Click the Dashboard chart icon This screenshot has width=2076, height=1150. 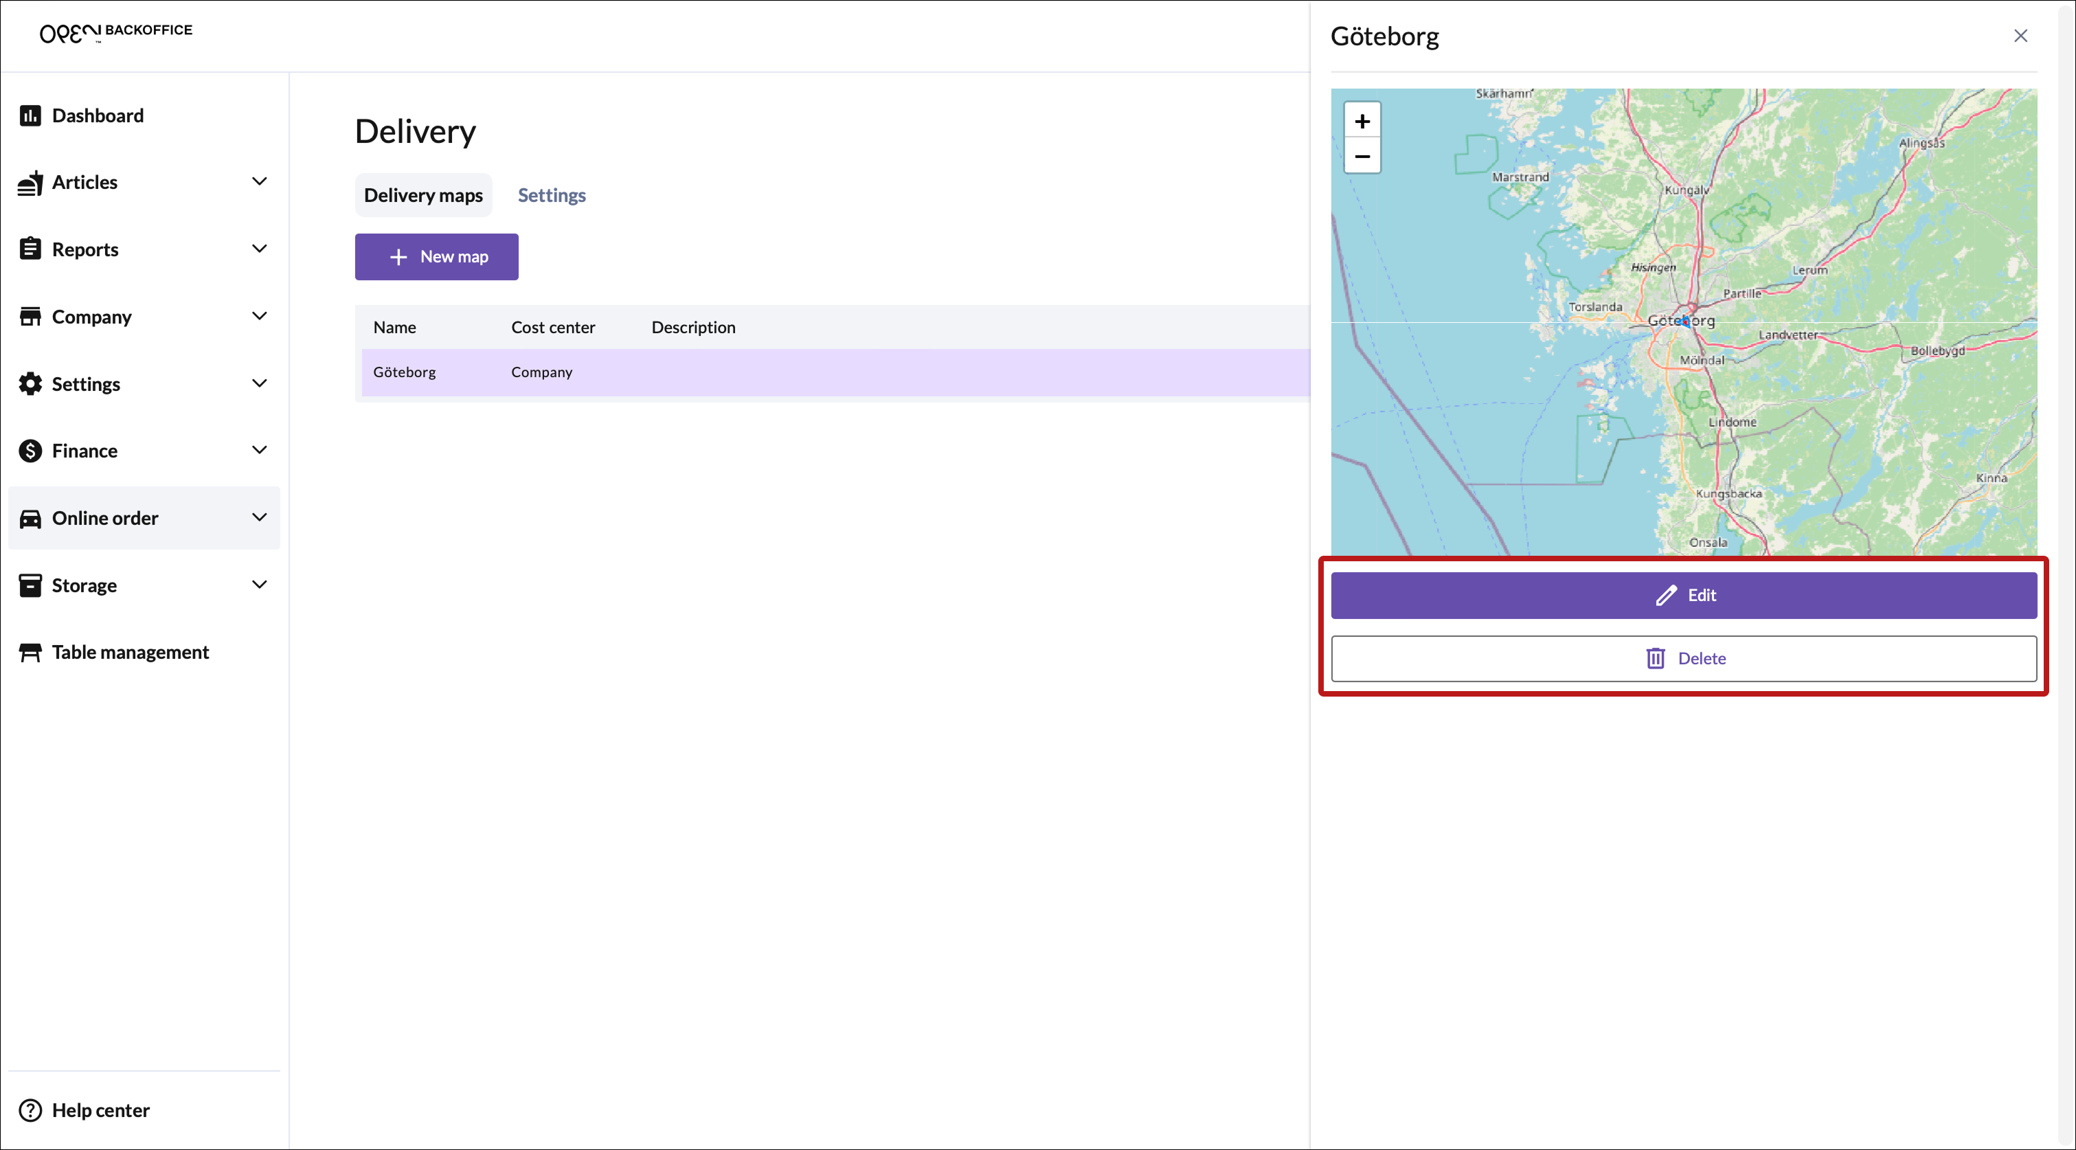coord(31,115)
